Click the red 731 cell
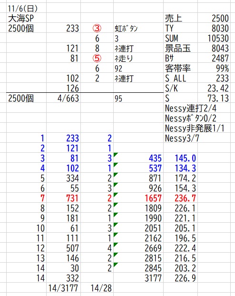Screen dimensions: 235x296 point(63,198)
